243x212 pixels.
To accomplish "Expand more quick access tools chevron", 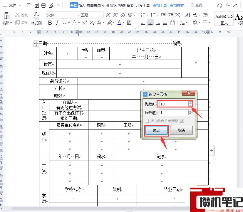I will click(x=58, y=5).
